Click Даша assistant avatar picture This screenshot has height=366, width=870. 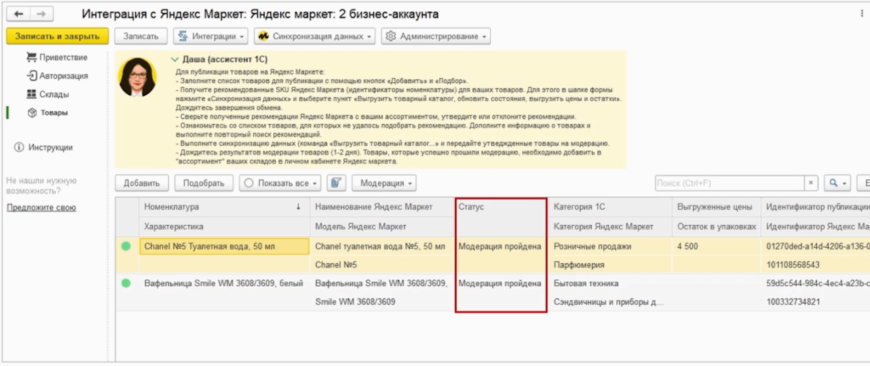point(137,77)
